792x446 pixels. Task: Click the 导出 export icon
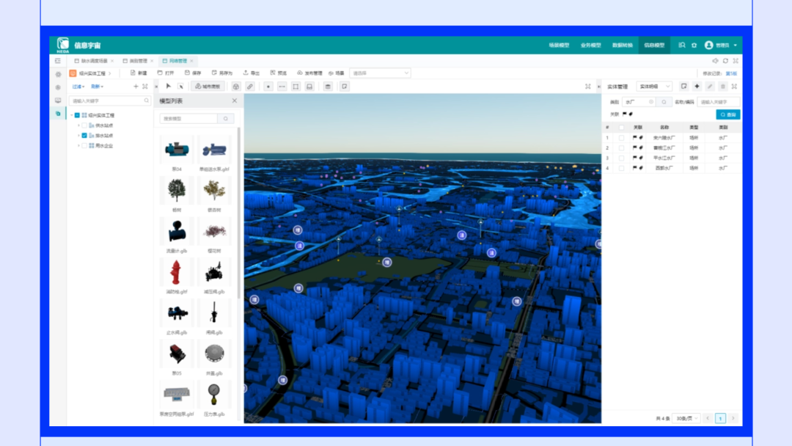tap(246, 73)
